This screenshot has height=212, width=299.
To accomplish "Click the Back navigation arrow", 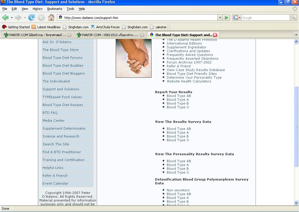I will pos(5,18).
